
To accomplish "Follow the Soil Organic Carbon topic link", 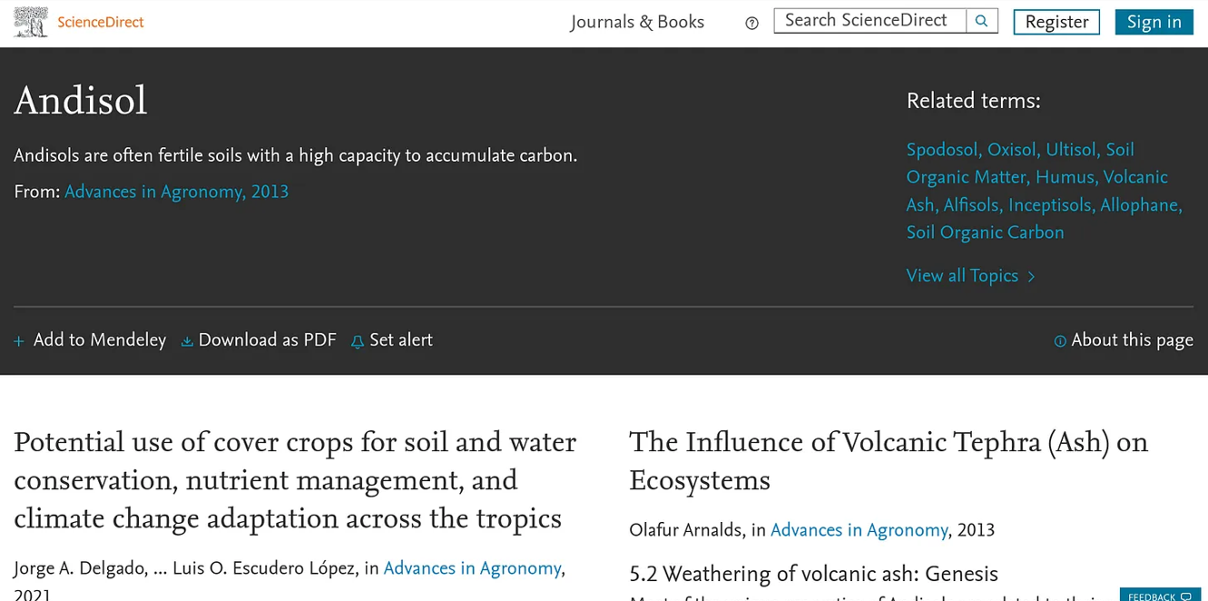I will [985, 232].
